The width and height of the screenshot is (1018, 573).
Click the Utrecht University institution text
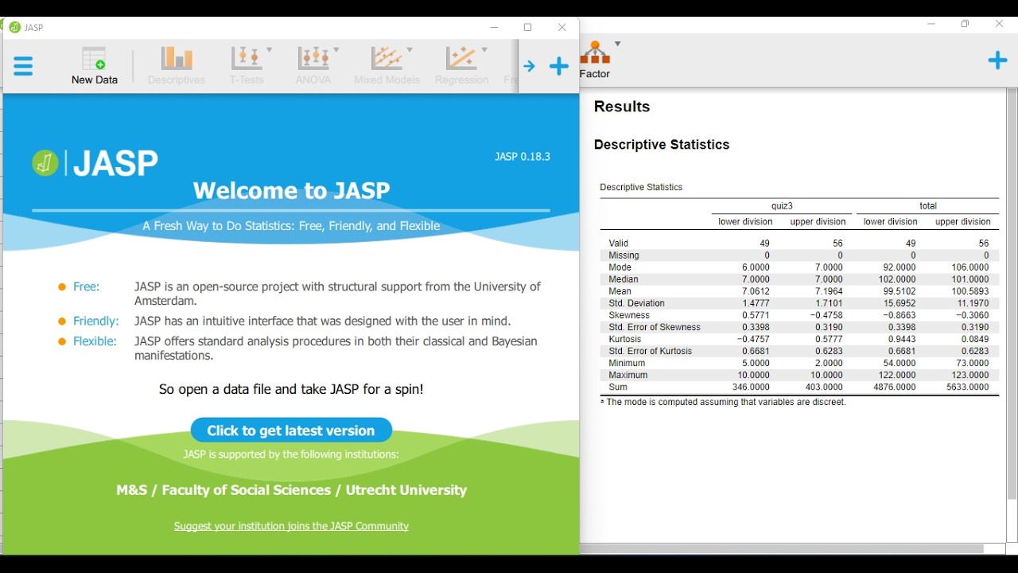(x=291, y=491)
